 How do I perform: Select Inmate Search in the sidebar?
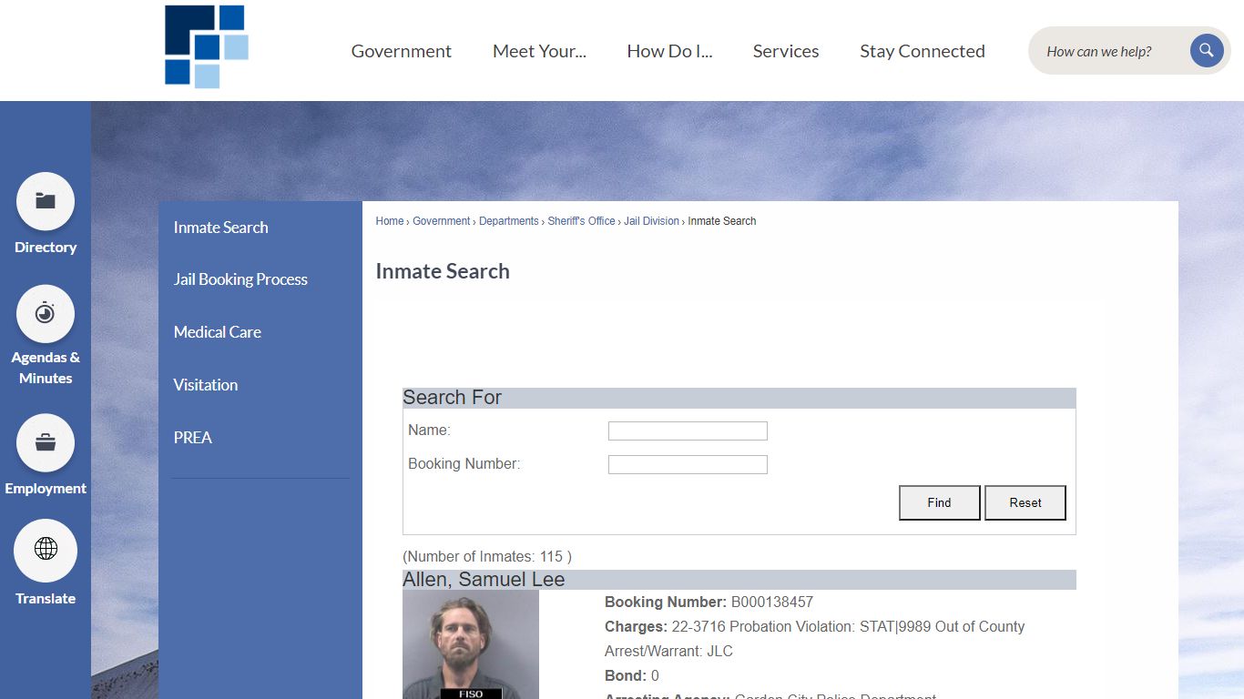point(221,228)
